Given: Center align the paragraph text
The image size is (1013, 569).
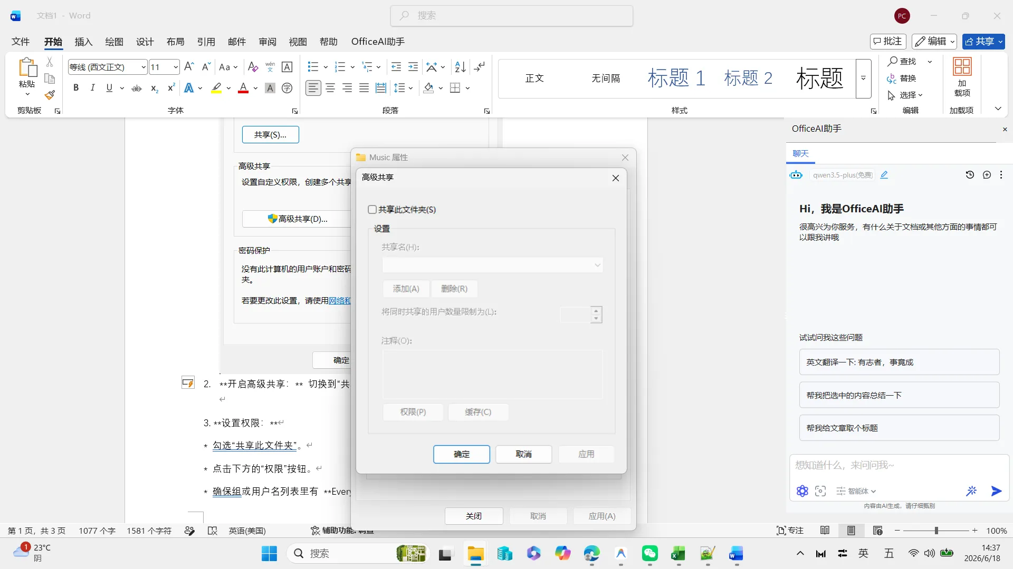Looking at the screenshot, I should click(330, 88).
